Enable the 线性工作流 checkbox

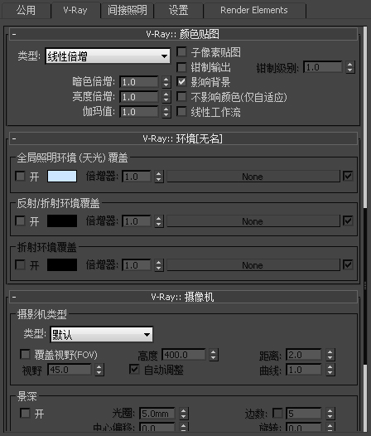[181, 112]
